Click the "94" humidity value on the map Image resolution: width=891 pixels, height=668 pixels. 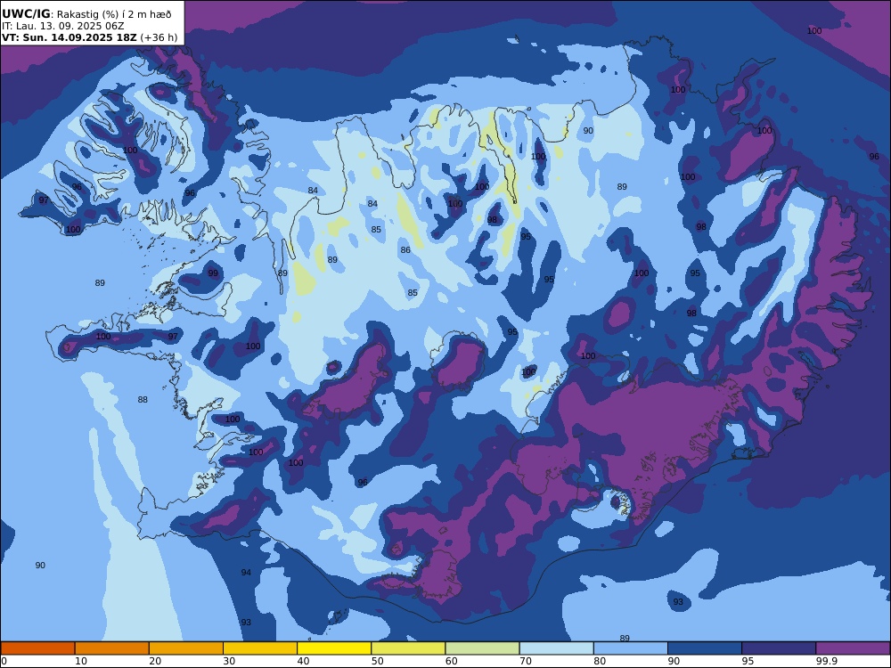246,573
